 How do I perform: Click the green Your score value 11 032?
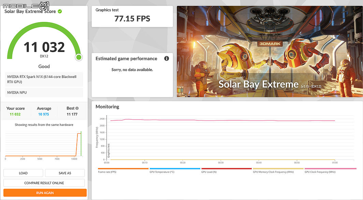[15, 114]
